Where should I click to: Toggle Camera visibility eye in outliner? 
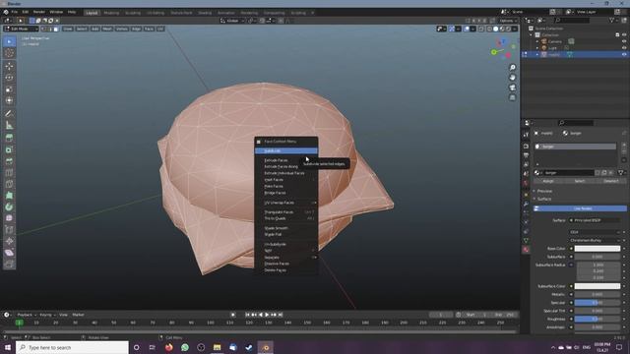point(624,41)
